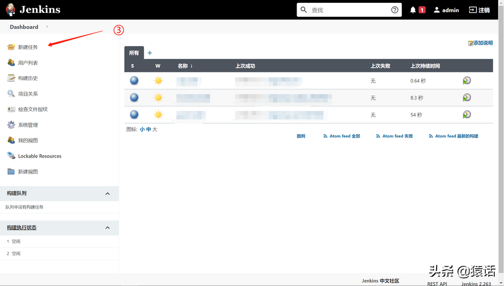Schedule a build for the 8.3 秒 job
Viewport: 504px width, 286px height.
[x=467, y=98]
